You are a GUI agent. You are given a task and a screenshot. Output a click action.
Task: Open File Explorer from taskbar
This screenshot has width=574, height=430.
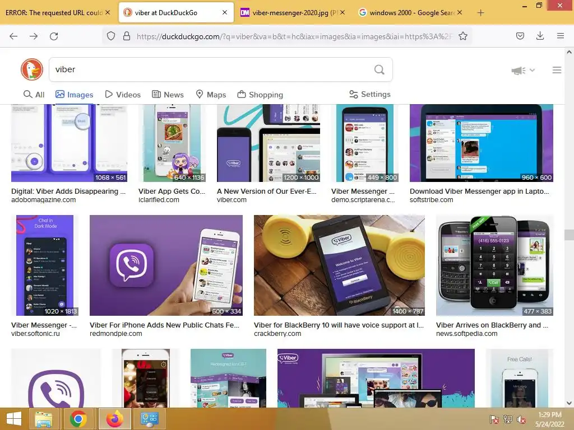pos(43,419)
